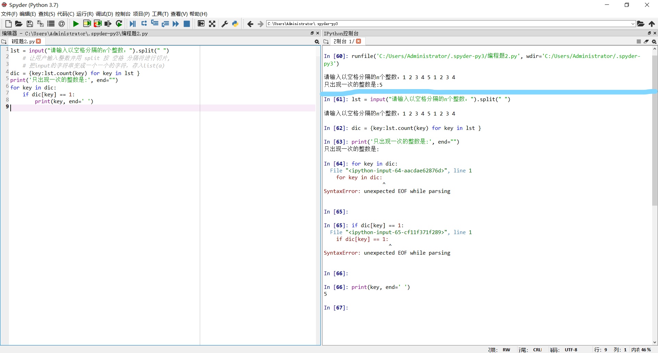The image size is (658, 353).
Task: Open the 帮助(H) menu
Action: point(198,14)
